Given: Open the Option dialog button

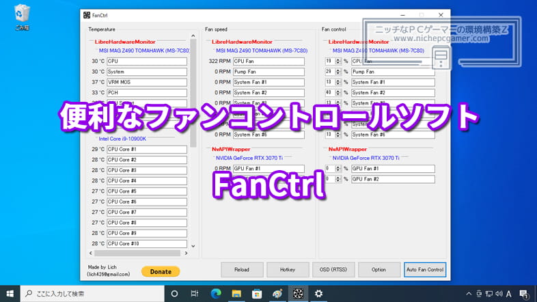Looking at the screenshot, I should point(378,270).
